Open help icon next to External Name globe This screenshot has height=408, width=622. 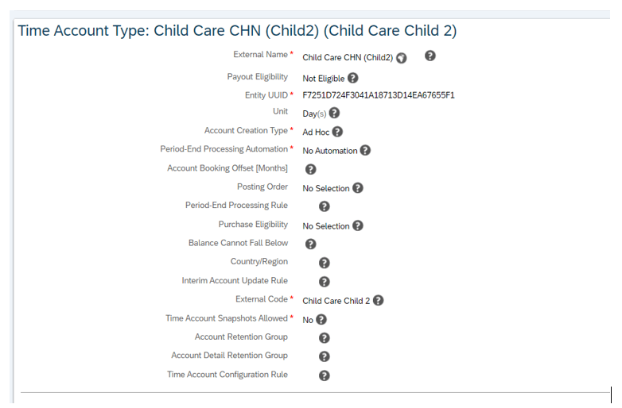click(430, 56)
